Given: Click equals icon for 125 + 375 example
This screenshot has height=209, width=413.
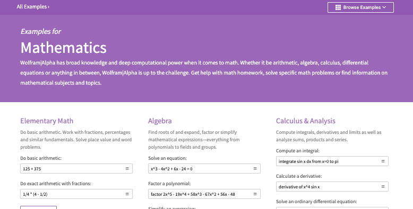Looking at the screenshot, I should [x=127, y=169].
